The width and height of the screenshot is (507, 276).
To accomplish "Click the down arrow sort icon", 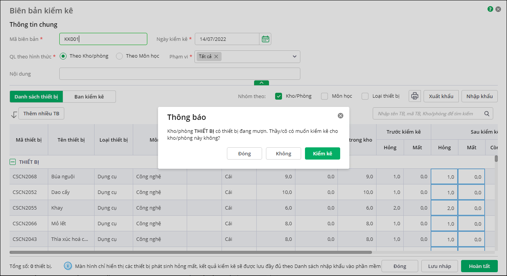I will coord(14,114).
